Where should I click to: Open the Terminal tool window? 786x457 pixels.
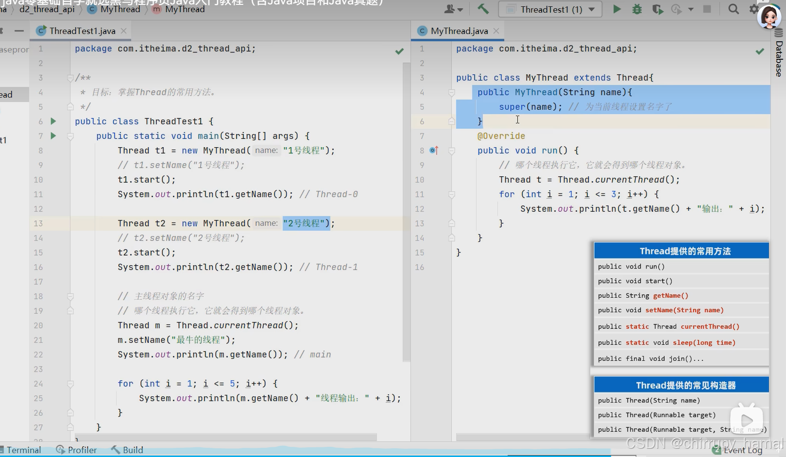pyautogui.click(x=20, y=450)
